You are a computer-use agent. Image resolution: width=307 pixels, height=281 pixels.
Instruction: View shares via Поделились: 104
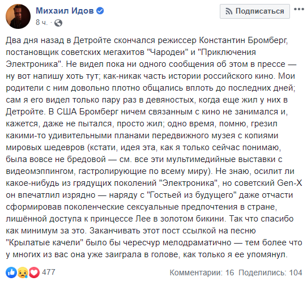270,273
